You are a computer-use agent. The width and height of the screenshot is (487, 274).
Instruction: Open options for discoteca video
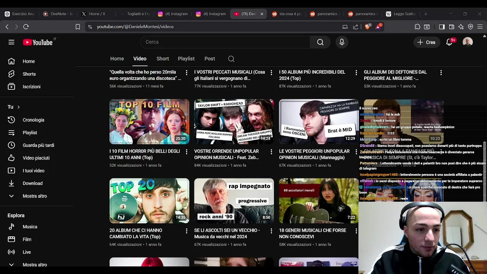click(x=186, y=72)
